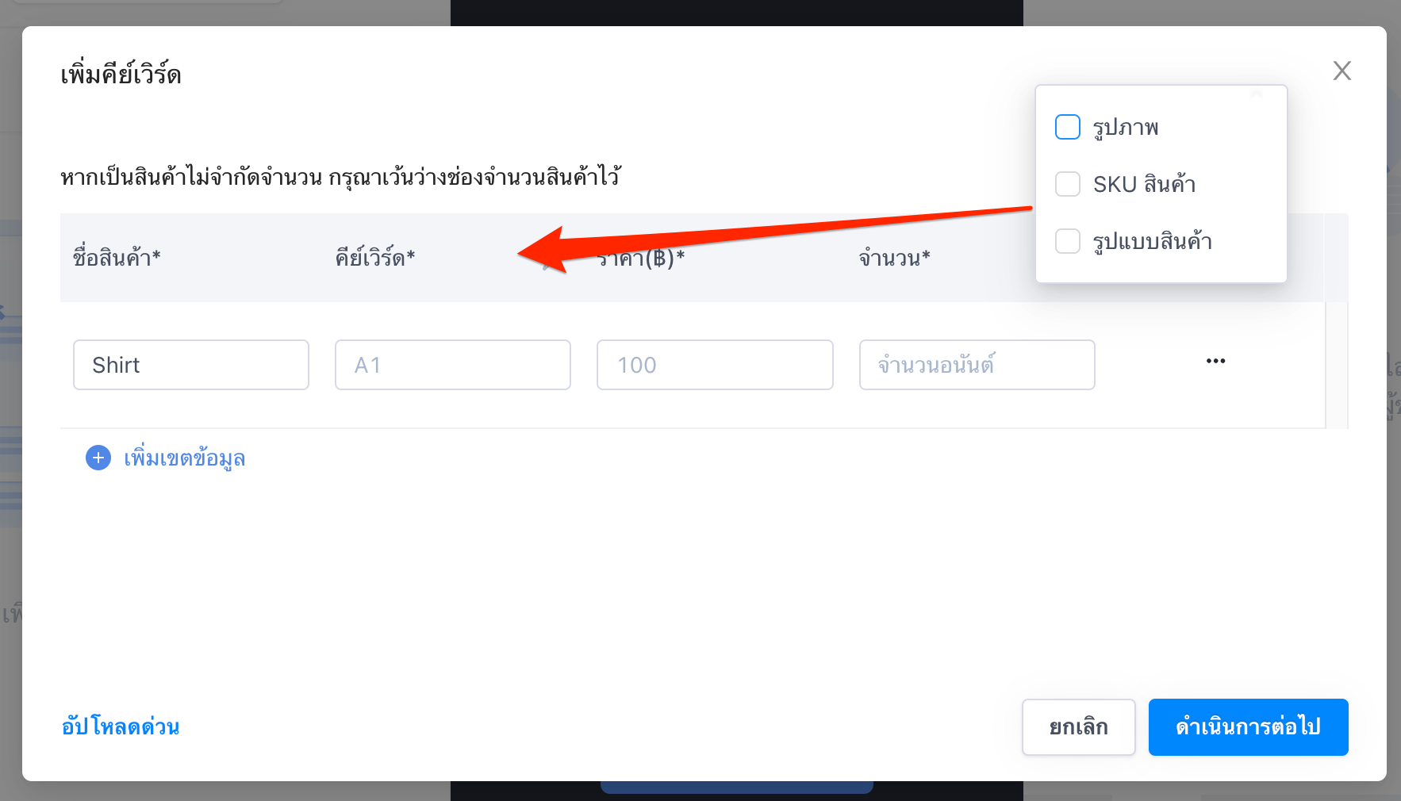This screenshot has height=801, width=1401.
Task: Click the blue plus icon to add field
Action: (98, 458)
